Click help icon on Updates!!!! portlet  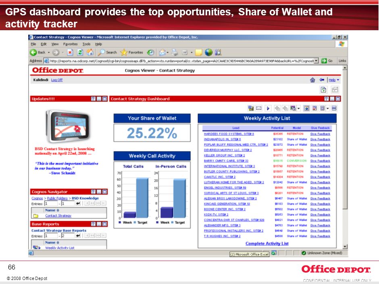(93, 99)
